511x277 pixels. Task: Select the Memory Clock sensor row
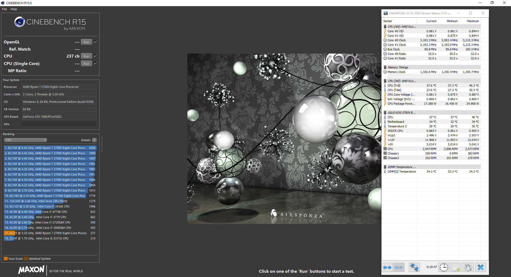[x=431, y=72]
